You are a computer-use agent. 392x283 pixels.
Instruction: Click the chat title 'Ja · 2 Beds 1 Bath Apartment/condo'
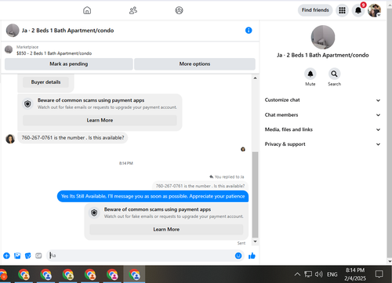(67, 31)
